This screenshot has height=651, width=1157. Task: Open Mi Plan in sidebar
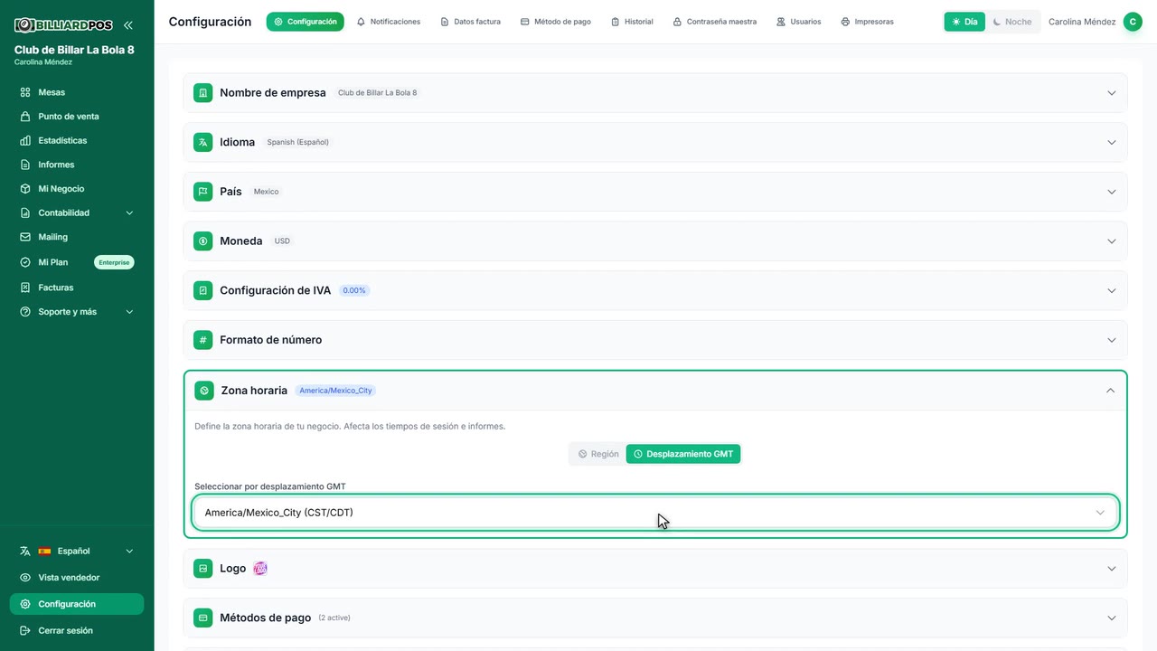[x=77, y=262]
